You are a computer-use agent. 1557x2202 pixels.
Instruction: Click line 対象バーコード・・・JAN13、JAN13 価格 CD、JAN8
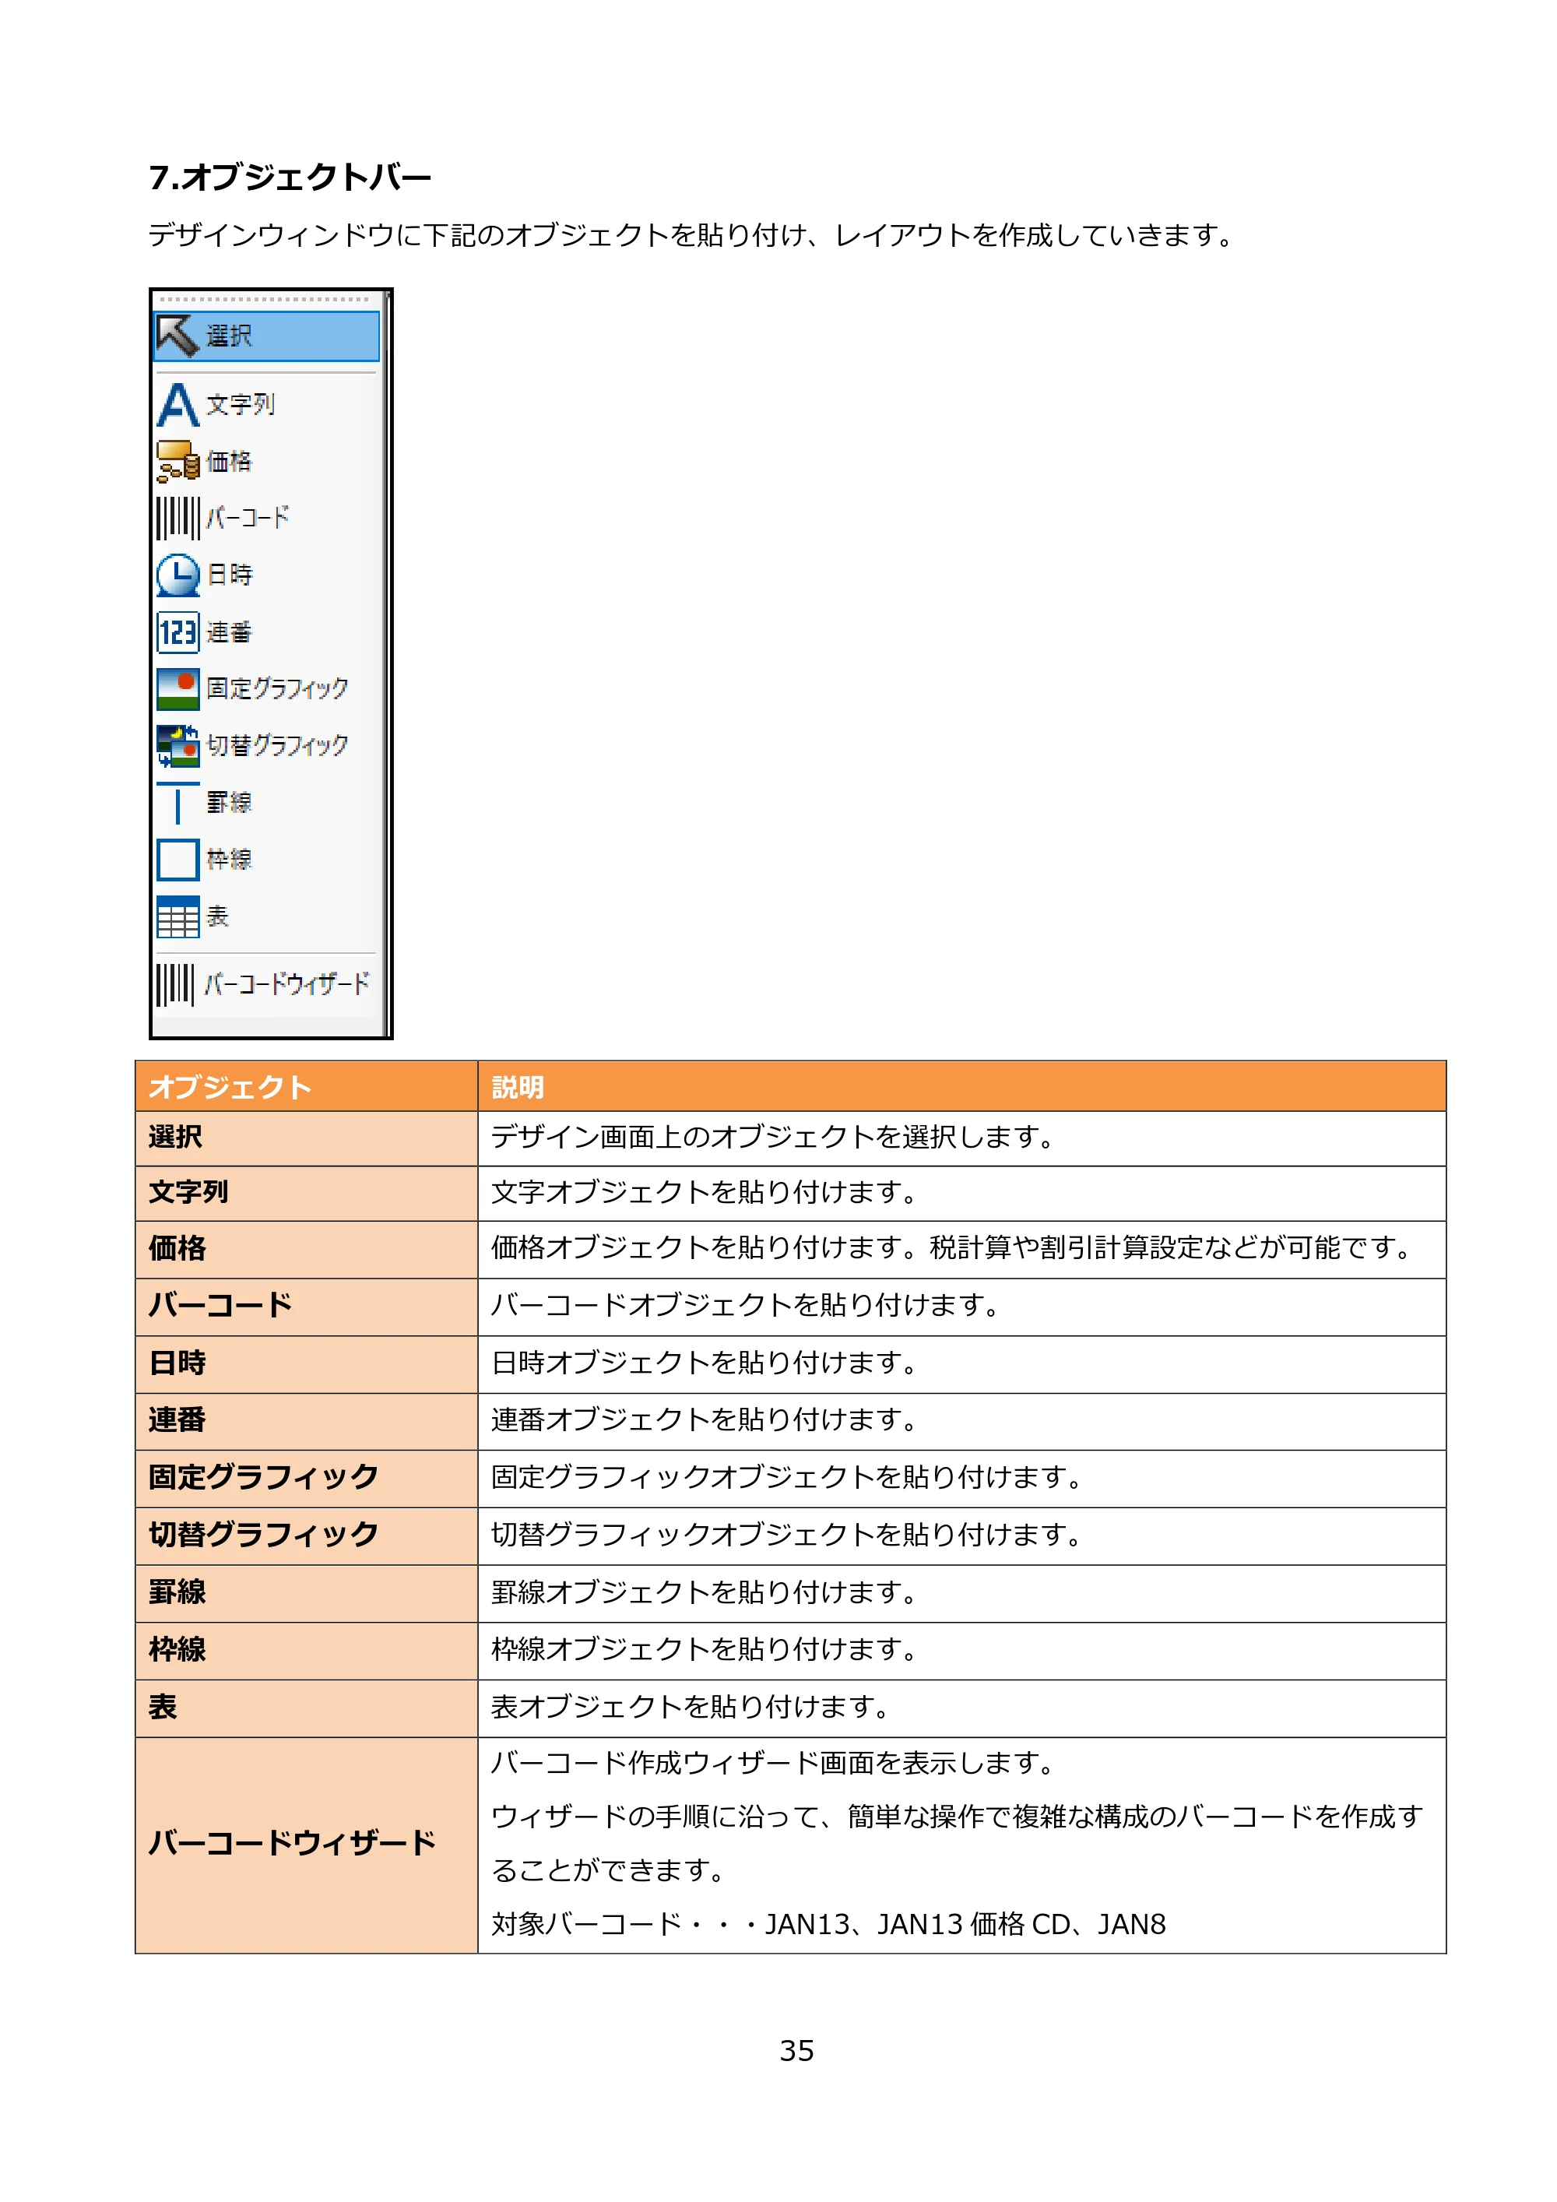tap(828, 1925)
